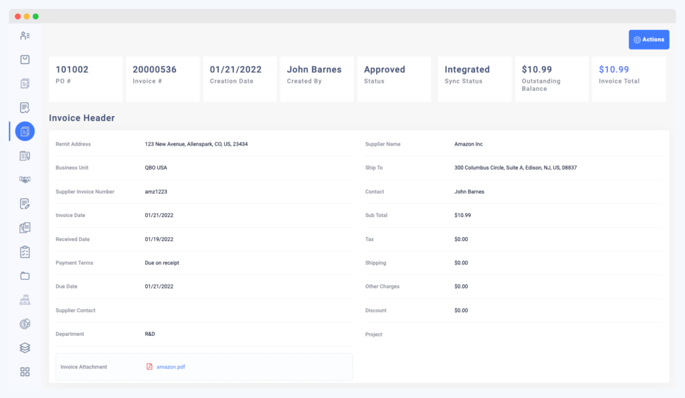Select the Vendors handshake icon in the sidebar
Viewport: 685px width, 398px height.
point(25,179)
